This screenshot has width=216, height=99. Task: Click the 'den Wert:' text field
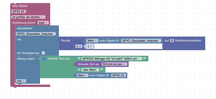coord(90,70)
